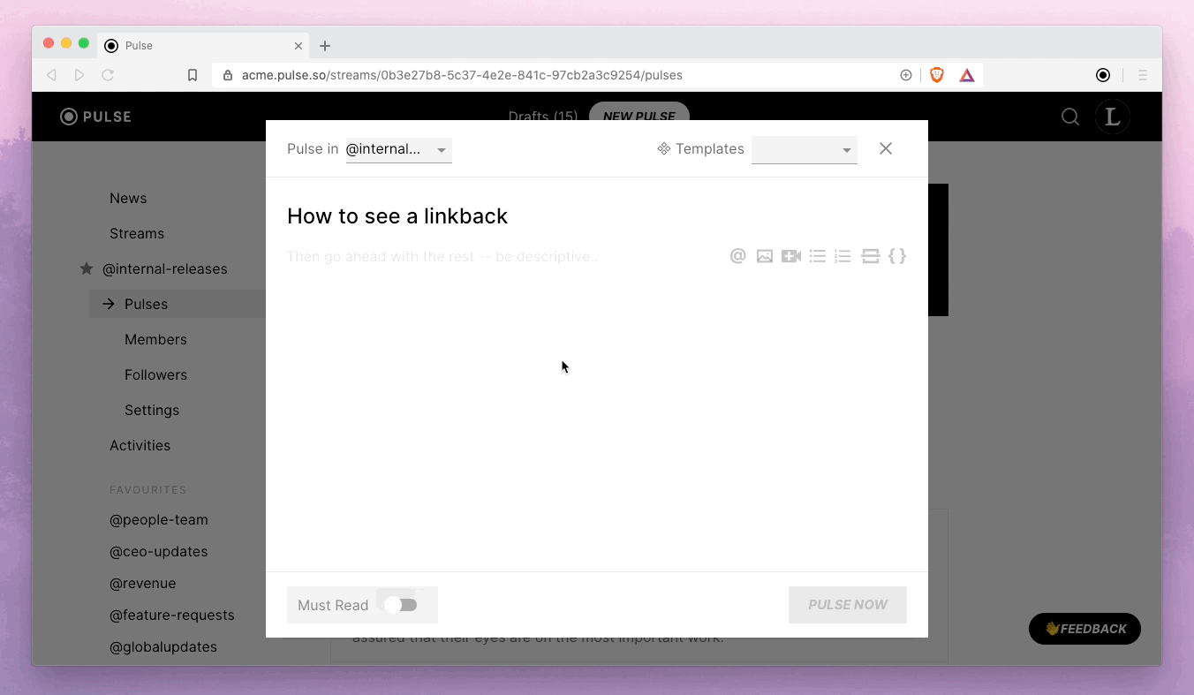Close the new pulse dialog
The image size is (1194, 695).
coord(886,148)
